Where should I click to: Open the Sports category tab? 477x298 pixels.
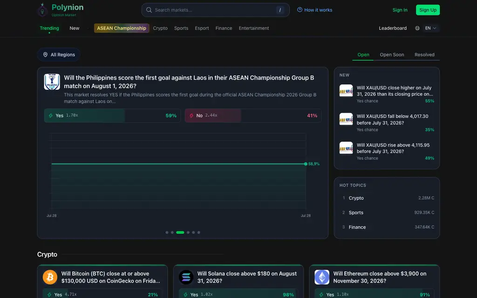pos(181,28)
